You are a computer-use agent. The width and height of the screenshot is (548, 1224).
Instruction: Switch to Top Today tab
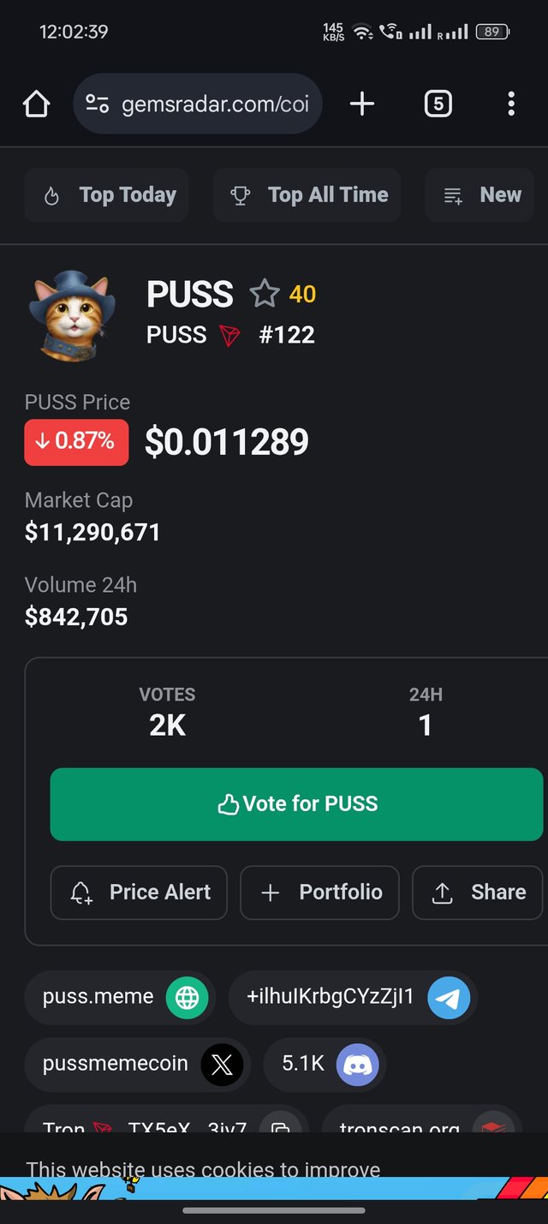click(x=107, y=195)
